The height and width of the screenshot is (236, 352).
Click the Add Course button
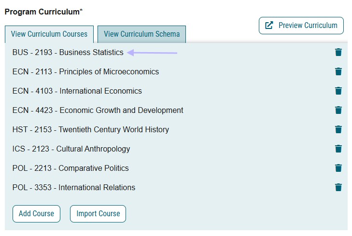pos(36,214)
